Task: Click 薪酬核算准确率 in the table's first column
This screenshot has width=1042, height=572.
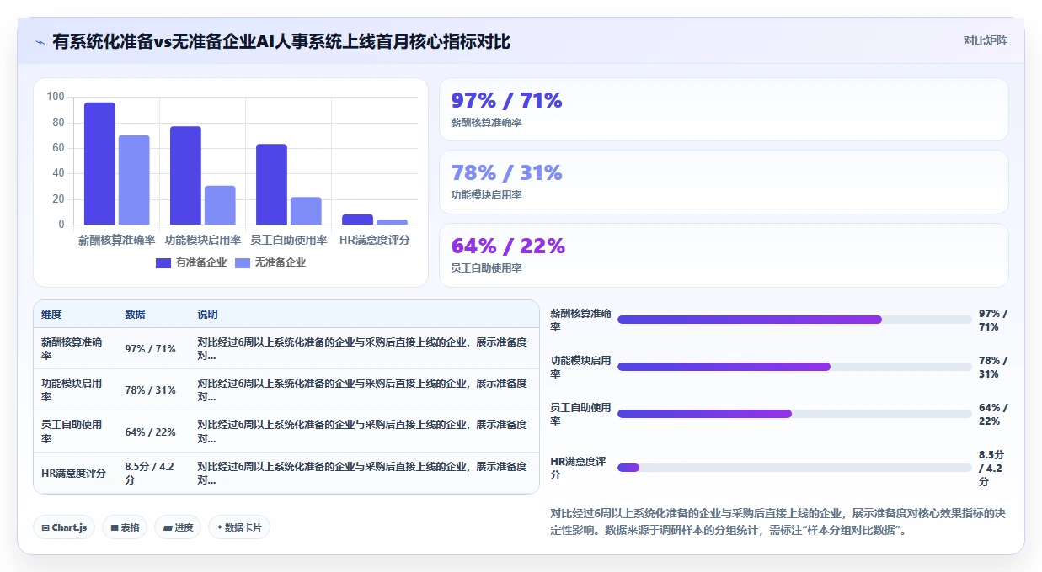Action: 72,348
